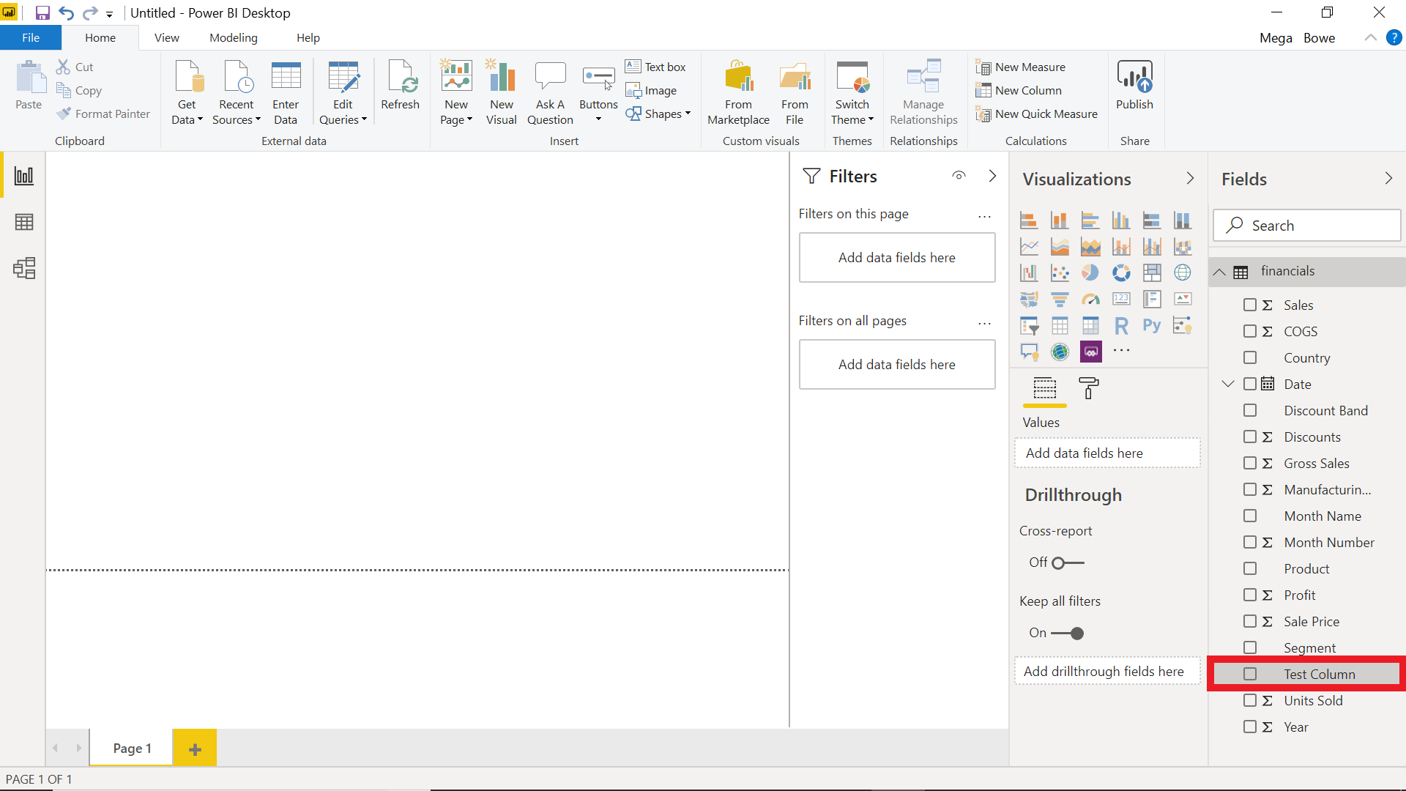
Task: Collapse the Filters pane
Action: pos(992,176)
